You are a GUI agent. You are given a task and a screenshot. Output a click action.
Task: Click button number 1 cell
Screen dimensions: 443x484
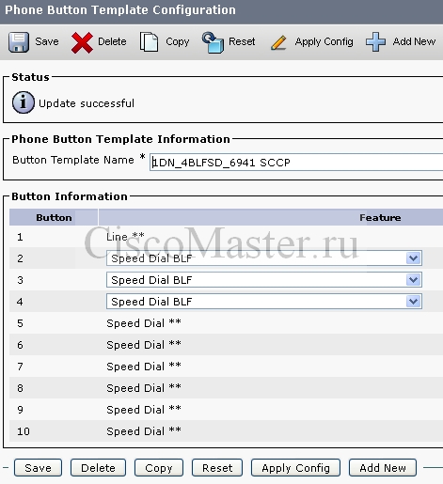coord(20,237)
